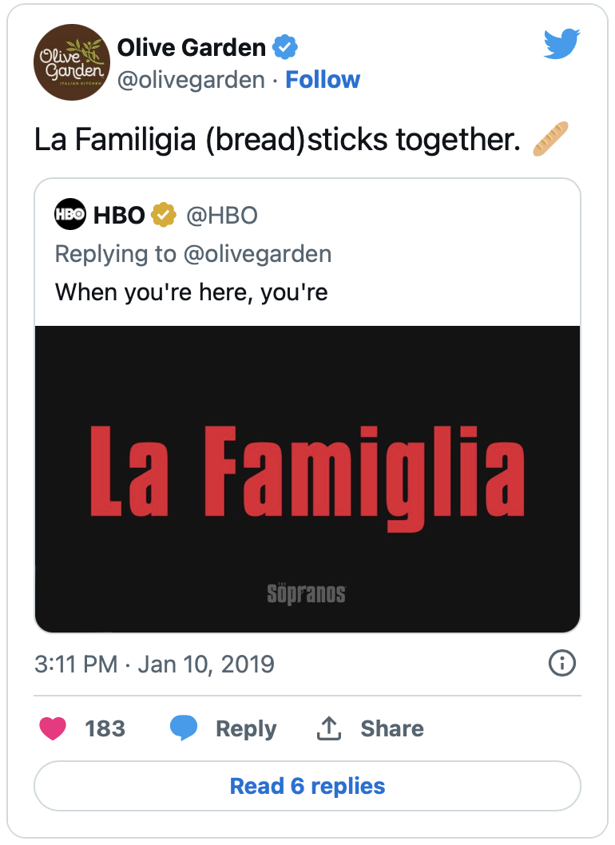Follow the Olive Garden account
The width and height of the screenshot is (615, 845).
(323, 80)
